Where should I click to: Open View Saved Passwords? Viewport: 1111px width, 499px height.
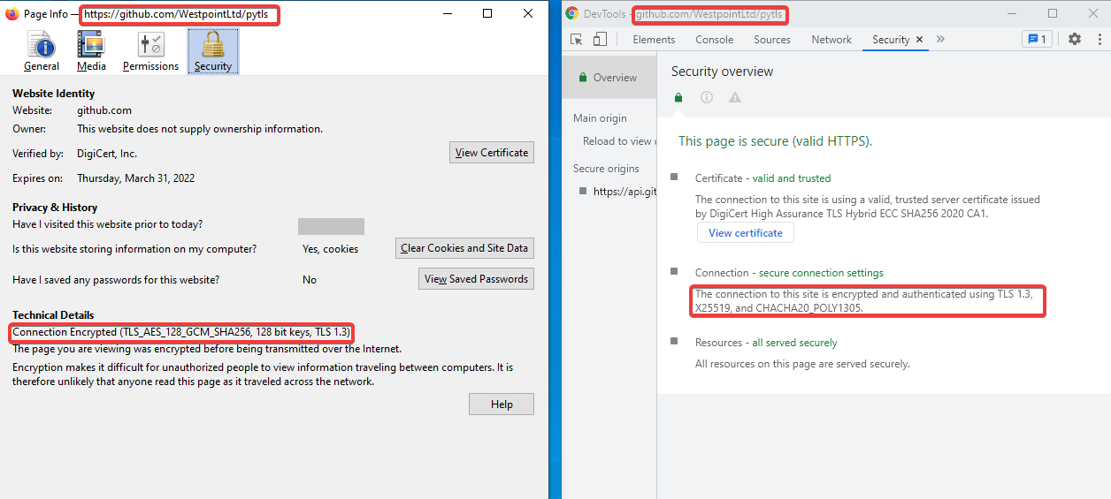[476, 279]
